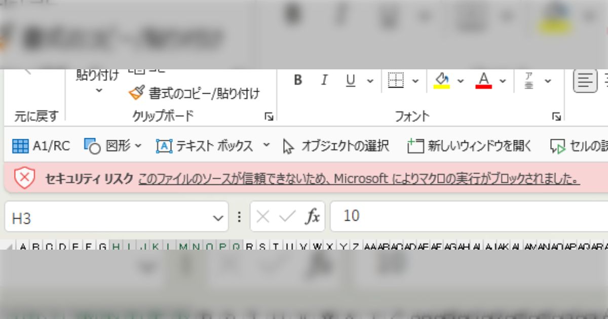Click the Format Painter (書式のコピー/貼り付け) button

(x=195, y=93)
